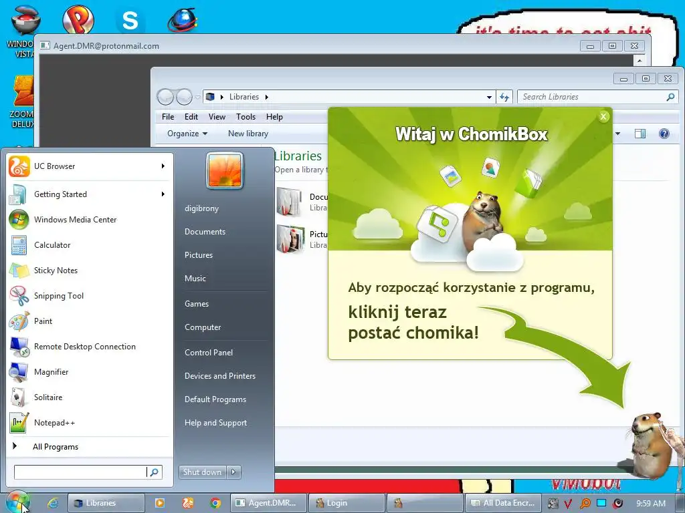Click Libraries breadcrumb in address bar

[243, 97]
